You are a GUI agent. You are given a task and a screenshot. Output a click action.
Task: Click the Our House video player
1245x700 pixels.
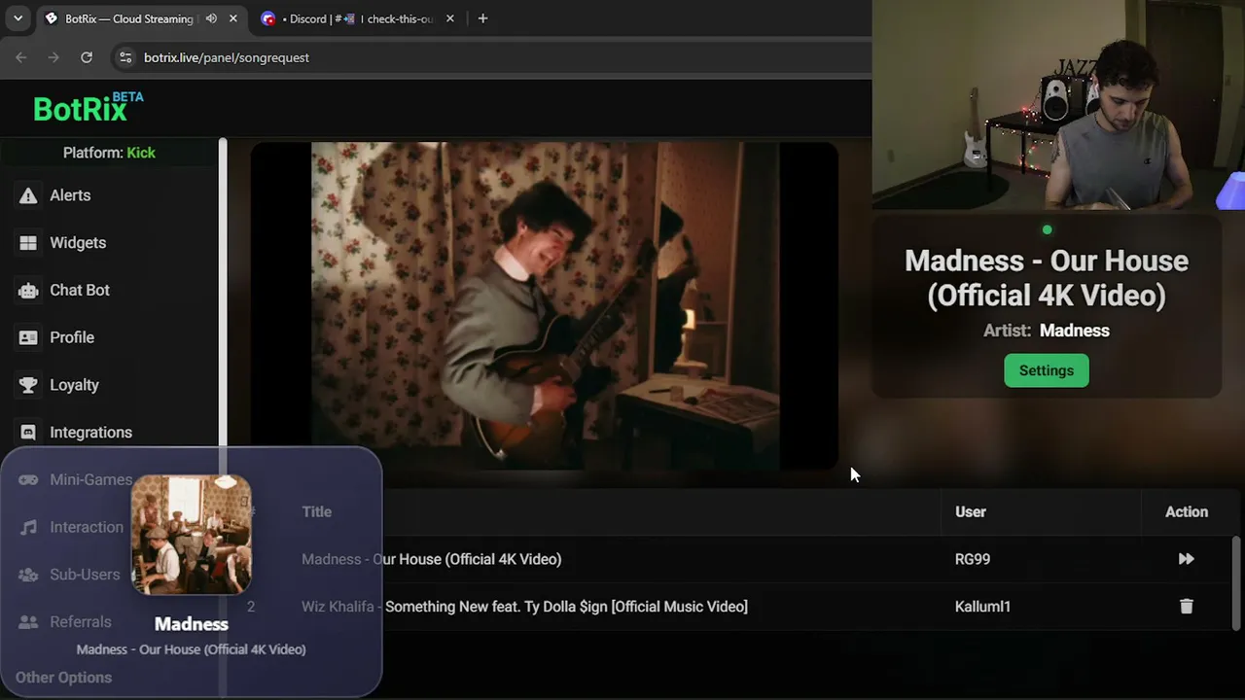click(545, 306)
